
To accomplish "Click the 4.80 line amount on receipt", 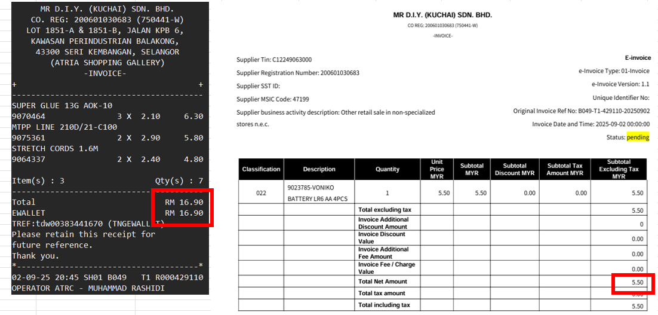I will pyautogui.click(x=193, y=160).
